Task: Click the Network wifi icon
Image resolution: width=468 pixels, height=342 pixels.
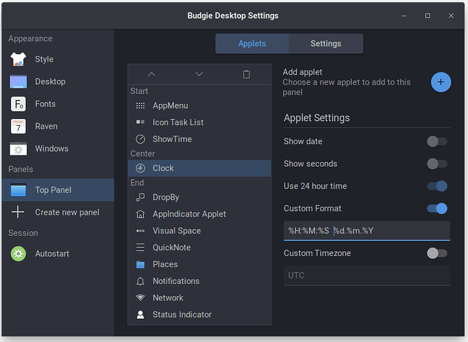Action: 140,298
